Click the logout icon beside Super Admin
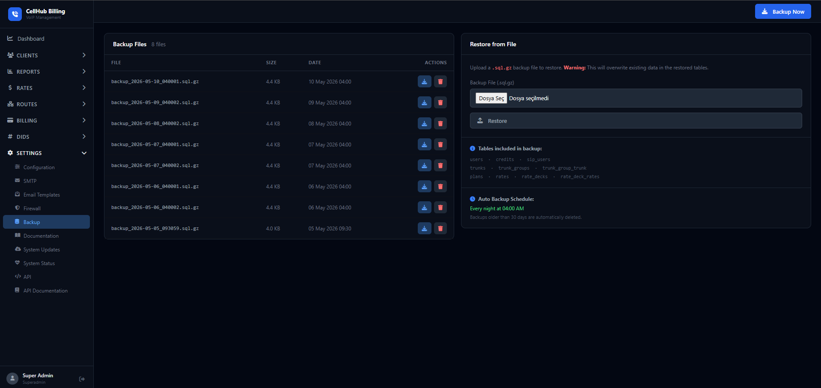The image size is (821, 388). (82, 379)
